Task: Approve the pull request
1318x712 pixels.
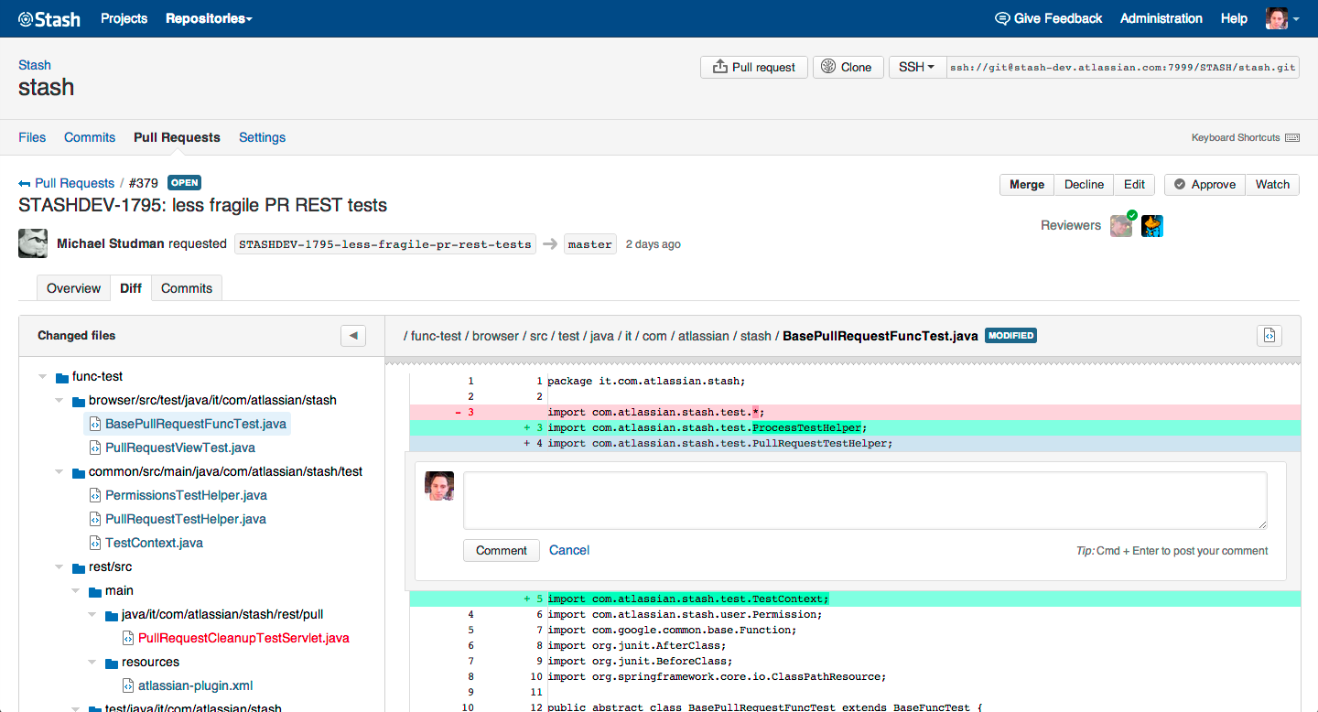Action: [x=1205, y=184]
